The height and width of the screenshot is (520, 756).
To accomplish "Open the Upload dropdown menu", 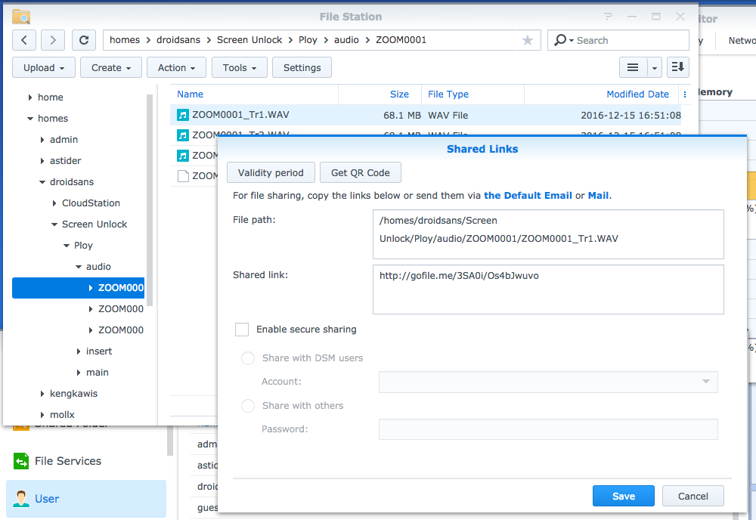I will 44,67.
